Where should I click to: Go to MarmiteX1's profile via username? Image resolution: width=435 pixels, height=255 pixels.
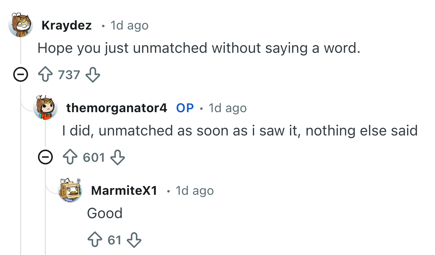click(124, 191)
